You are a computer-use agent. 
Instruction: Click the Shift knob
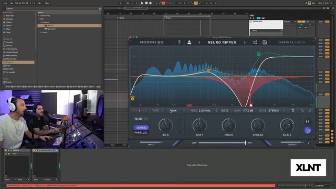(x=199, y=125)
